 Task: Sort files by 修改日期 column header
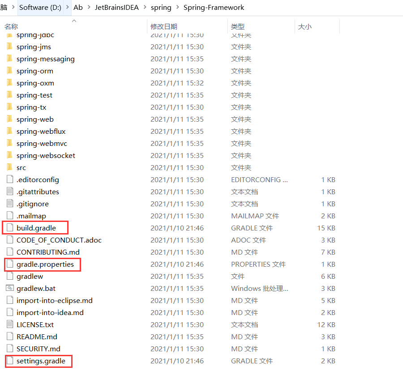[164, 26]
